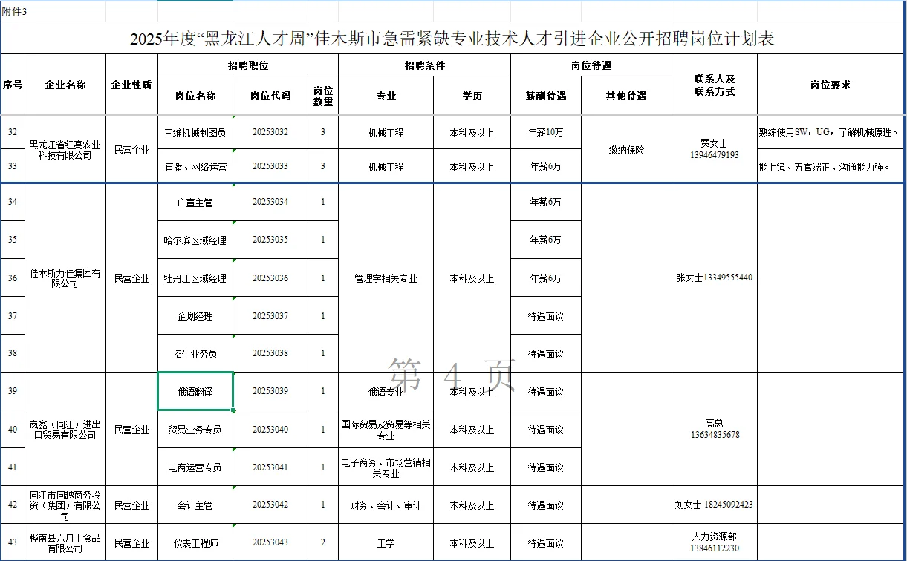
Task: Select the 岗位名称 column header
Action: pyautogui.click(x=195, y=96)
